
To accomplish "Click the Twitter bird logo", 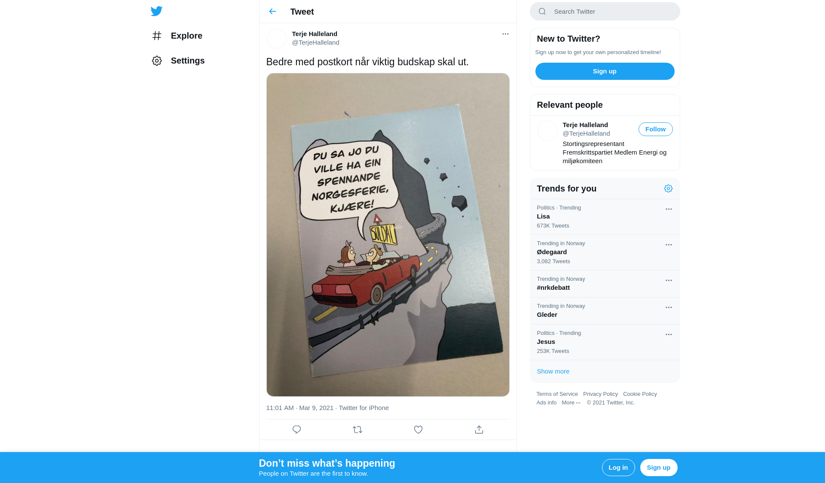I will [156, 11].
